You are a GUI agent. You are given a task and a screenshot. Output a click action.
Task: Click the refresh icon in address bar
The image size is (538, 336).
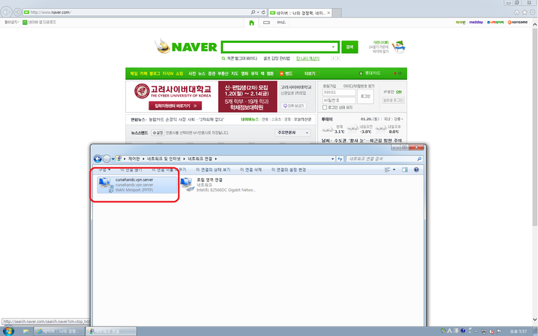point(263,12)
